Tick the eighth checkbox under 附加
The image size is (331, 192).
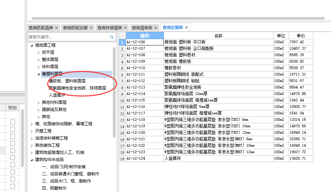coord(13,172)
